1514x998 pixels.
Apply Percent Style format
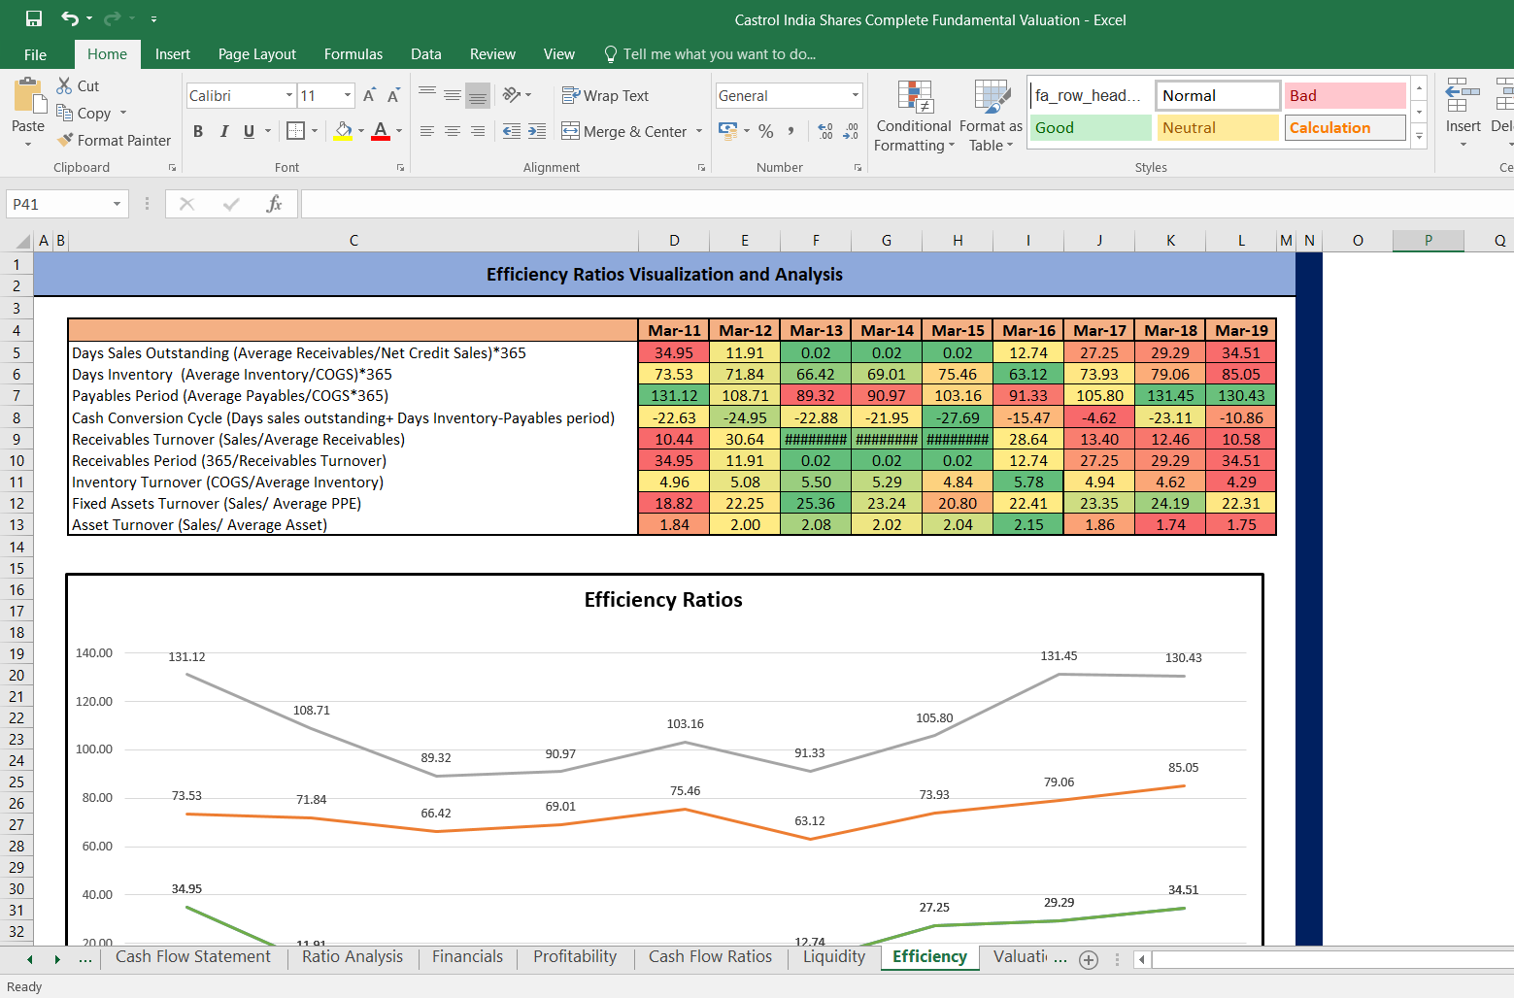[766, 131]
